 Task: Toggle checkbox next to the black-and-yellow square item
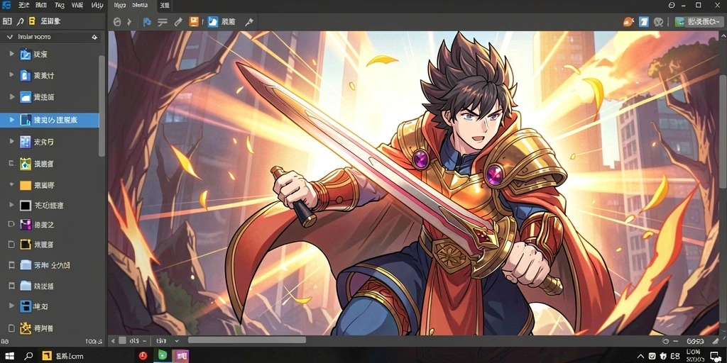(11, 244)
